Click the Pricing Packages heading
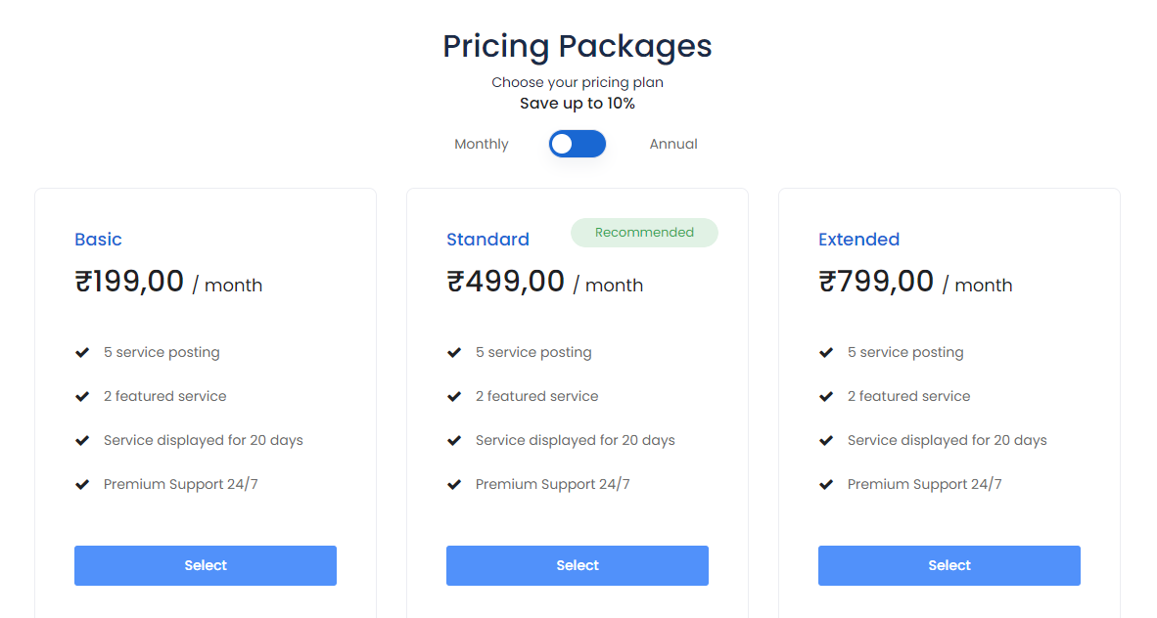The width and height of the screenshot is (1157, 618). tap(578, 46)
